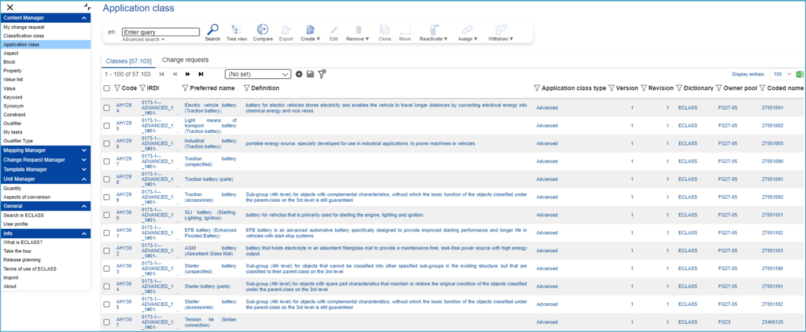Select the checkbox for Traction battery (parts)
Screen dimensions: 806x332
107,179
